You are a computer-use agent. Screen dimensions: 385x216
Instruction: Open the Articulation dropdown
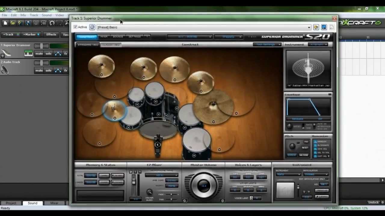(316, 174)
